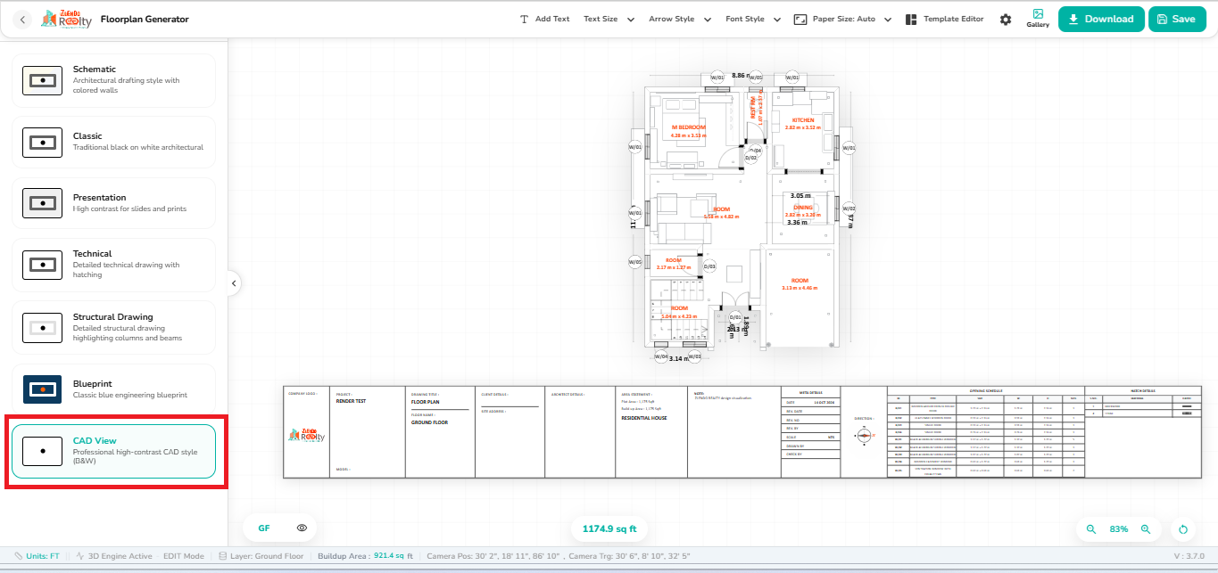Download the floorplan
The image size is (1218, 573).
coord(1101,19)
